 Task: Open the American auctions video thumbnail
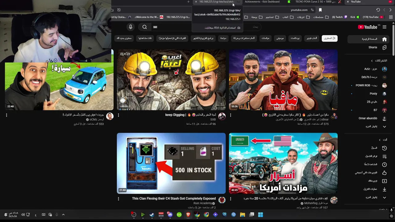coord(283,163)
